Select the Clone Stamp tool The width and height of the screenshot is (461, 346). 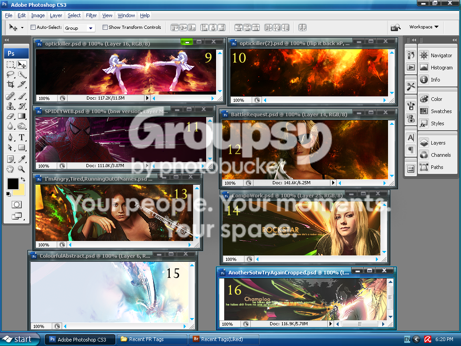pos(10,106)
